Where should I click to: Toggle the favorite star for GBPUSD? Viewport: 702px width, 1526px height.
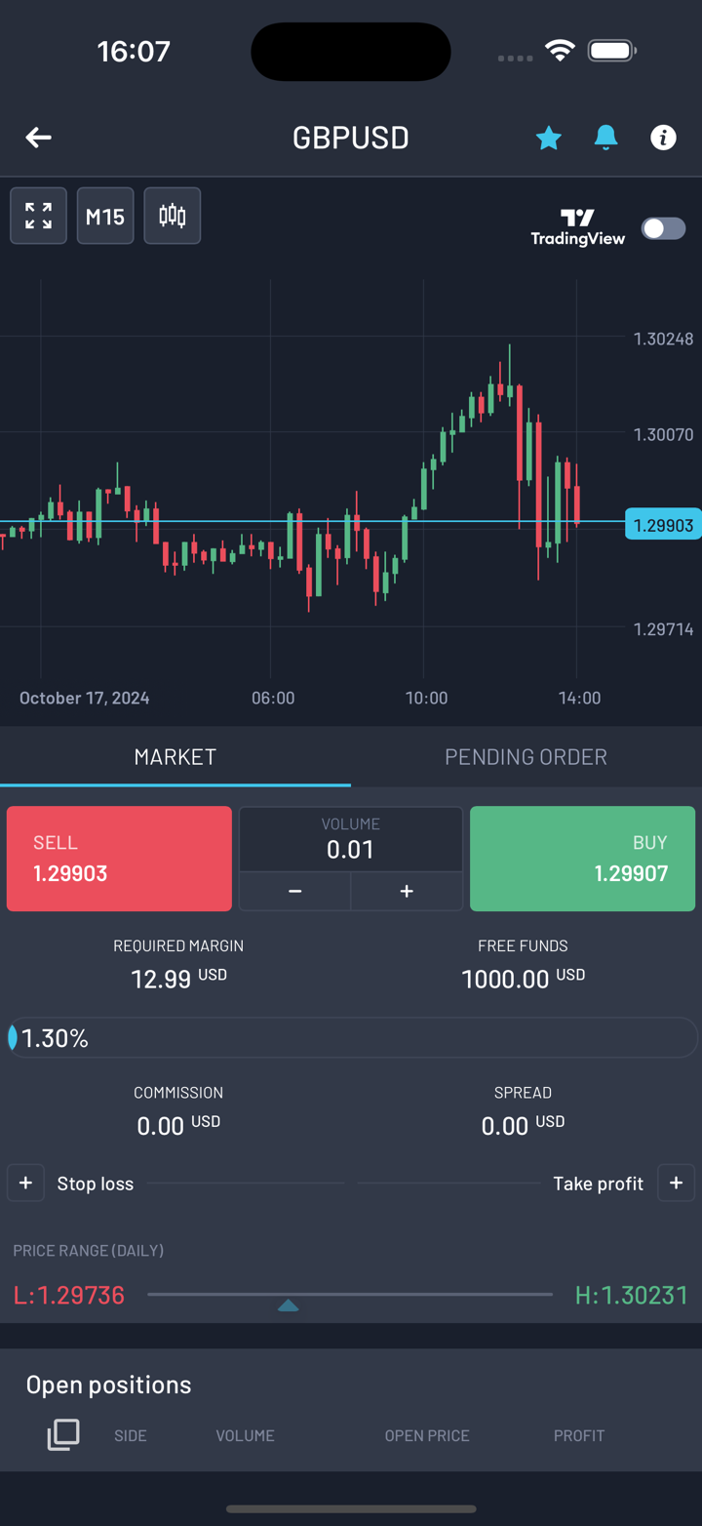coord(549,138)
